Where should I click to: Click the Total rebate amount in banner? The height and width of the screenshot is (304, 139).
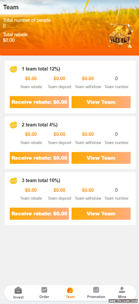(9, 40)
